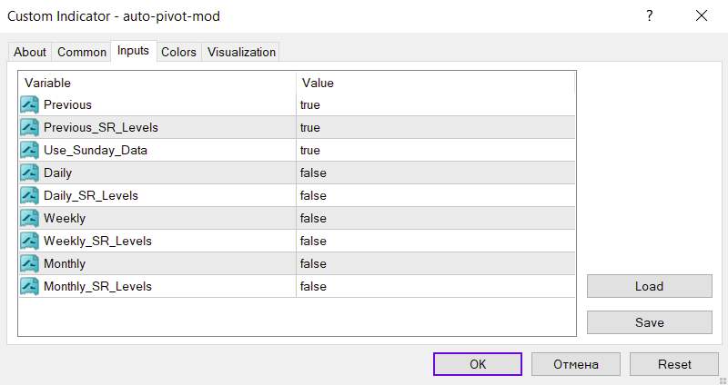Open the Common tab
Screen dimensions: 728x385
point(82,52)
